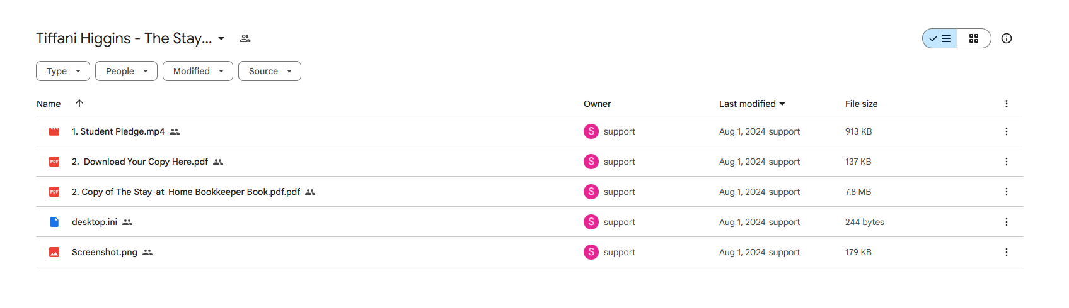Image resolution: width=1069 pixels, height=308 pixels.
Task: Open the Source filter dropdown
Action: click(x=270, y=71)
